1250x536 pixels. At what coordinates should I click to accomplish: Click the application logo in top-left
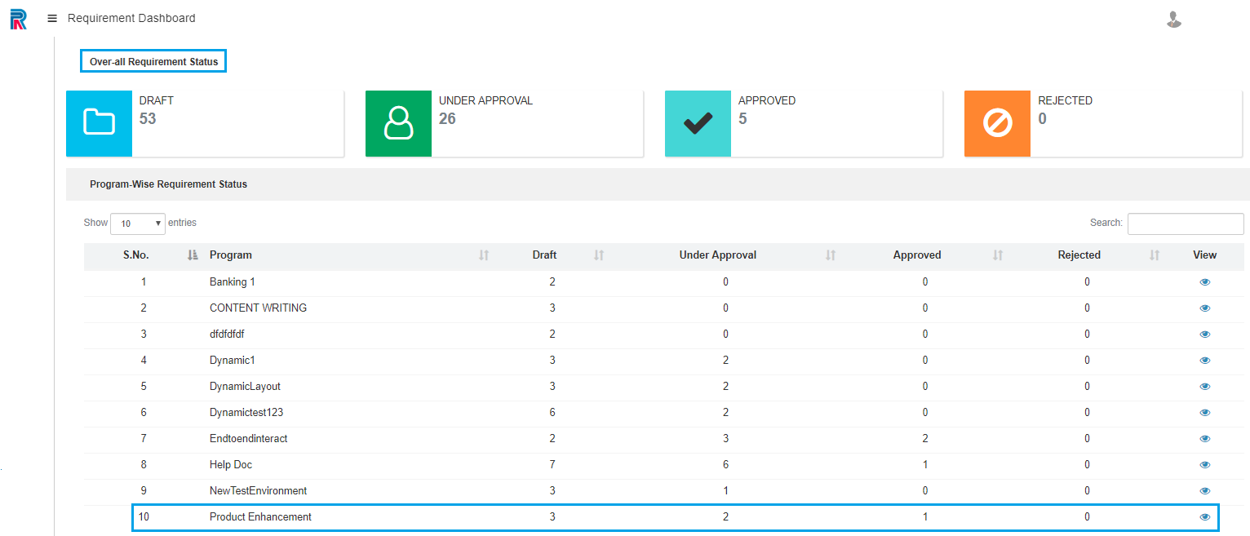point(18,19)
